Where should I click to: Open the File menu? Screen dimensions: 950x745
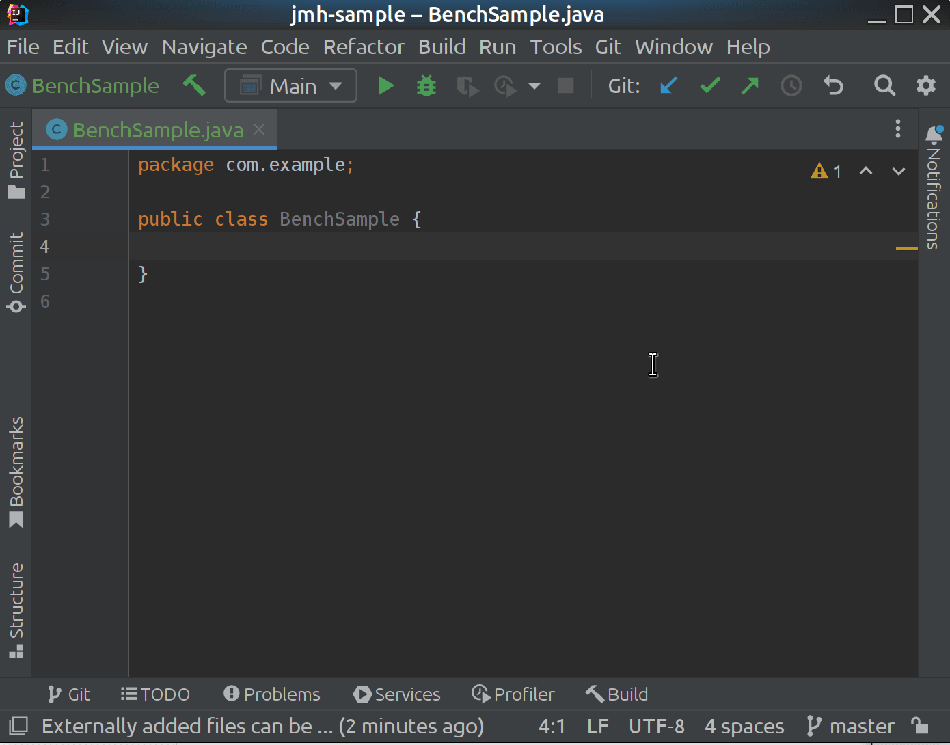click(23, 46)
